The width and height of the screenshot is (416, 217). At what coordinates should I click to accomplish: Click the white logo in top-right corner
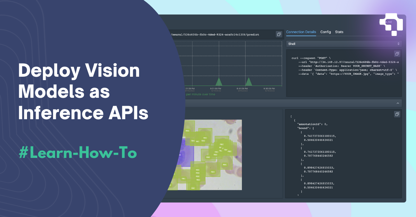[x=392, y=24]
